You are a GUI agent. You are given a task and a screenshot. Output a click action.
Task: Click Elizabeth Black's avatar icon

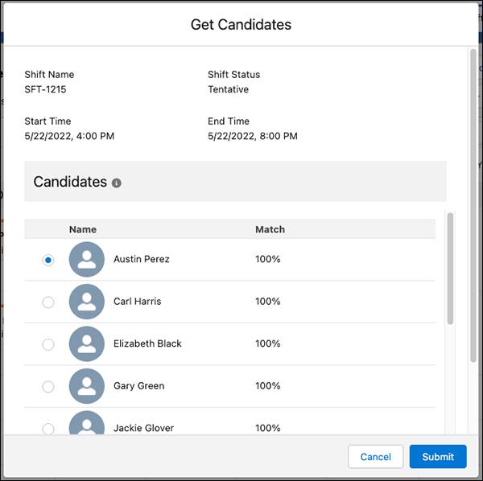click(87, 343)
